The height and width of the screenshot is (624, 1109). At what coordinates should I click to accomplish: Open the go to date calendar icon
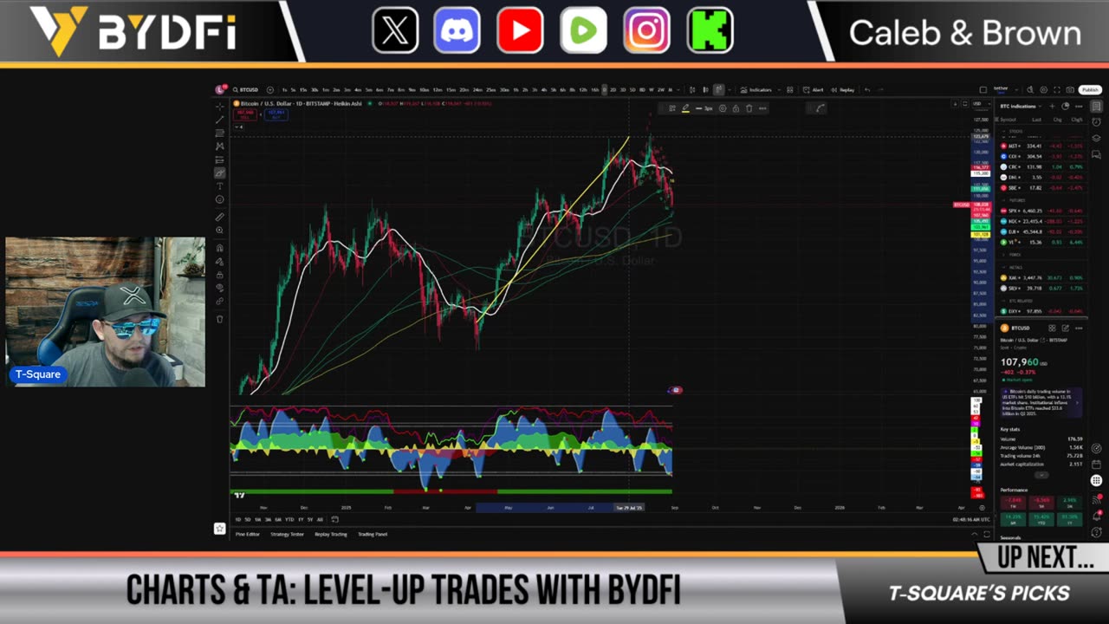[335, 519]
